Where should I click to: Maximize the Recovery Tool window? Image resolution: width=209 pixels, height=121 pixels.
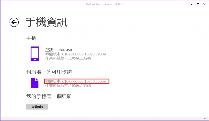coord(198,4)
